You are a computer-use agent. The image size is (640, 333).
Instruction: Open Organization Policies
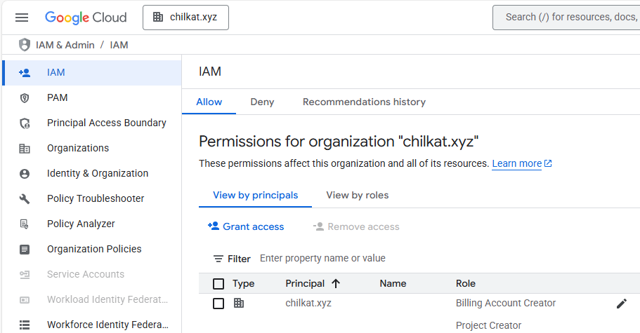(x=92, y=249)
